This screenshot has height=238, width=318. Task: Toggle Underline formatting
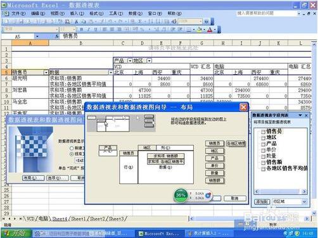click(96, 29)
